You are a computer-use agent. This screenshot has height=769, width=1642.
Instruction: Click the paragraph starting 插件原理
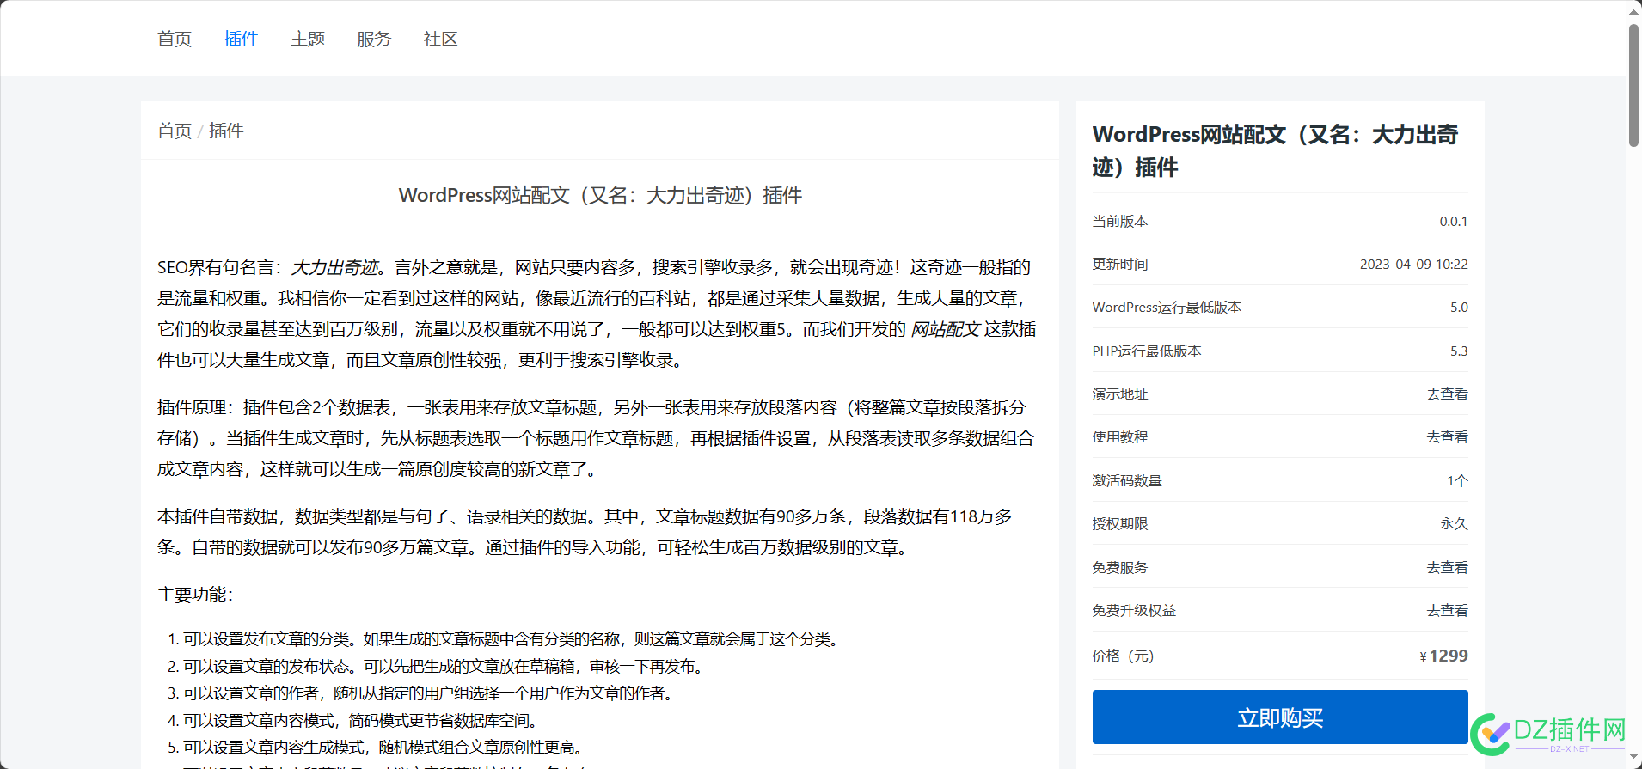596,438
